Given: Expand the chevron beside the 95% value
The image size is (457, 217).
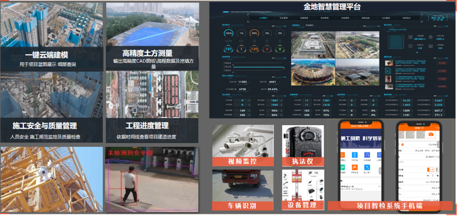Looking at the screenshot, I should click(282, 111).
